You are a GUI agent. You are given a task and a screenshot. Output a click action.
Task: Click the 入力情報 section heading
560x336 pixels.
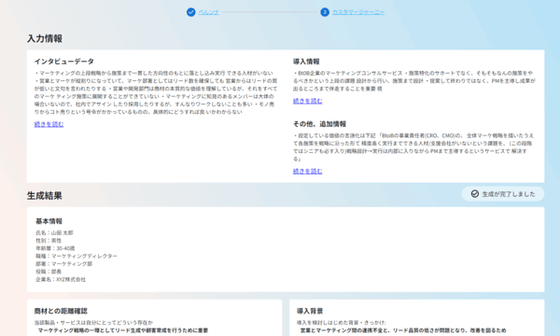[45, 38]
